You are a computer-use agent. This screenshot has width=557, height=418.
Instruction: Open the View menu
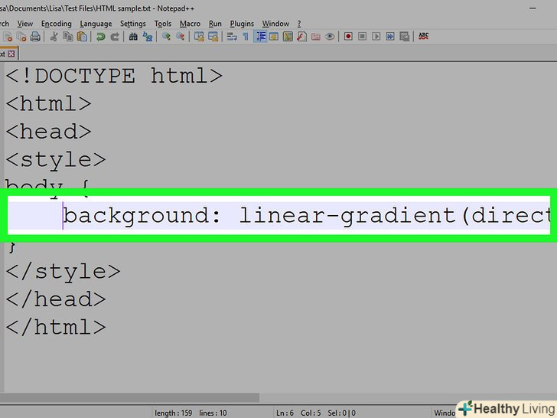[x=24, y=24]
